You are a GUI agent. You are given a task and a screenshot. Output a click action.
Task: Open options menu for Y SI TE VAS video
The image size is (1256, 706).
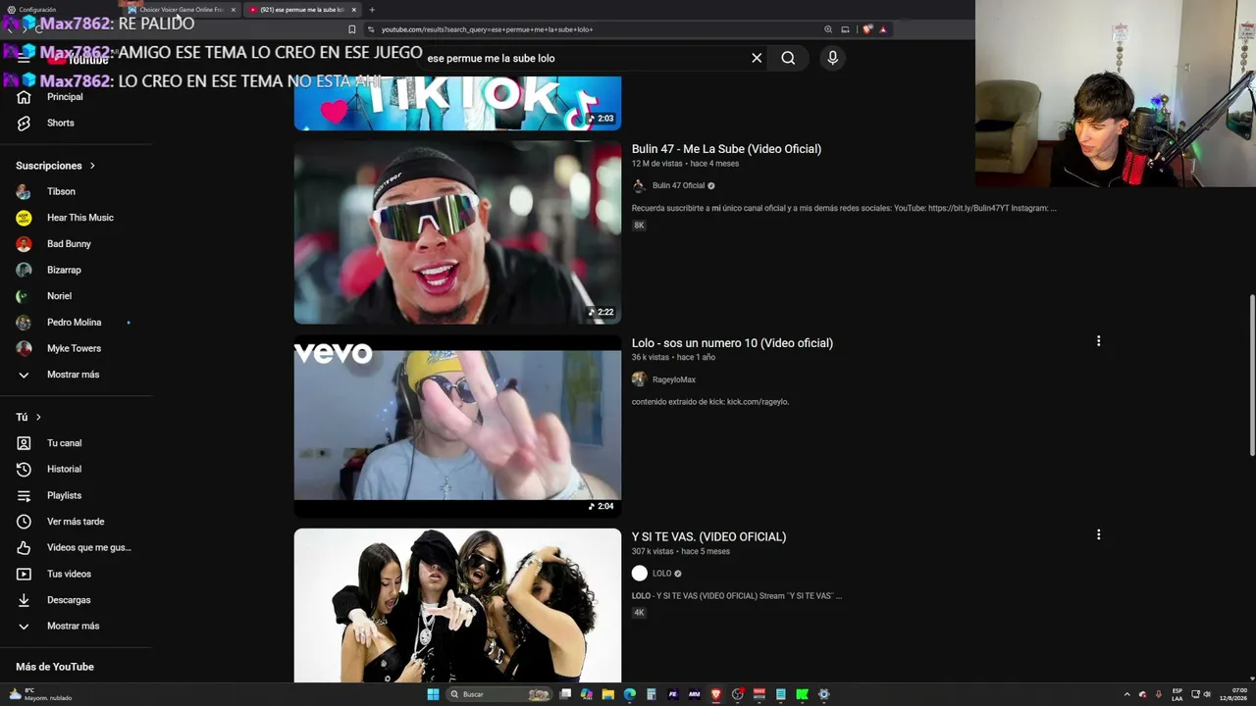1098,534
